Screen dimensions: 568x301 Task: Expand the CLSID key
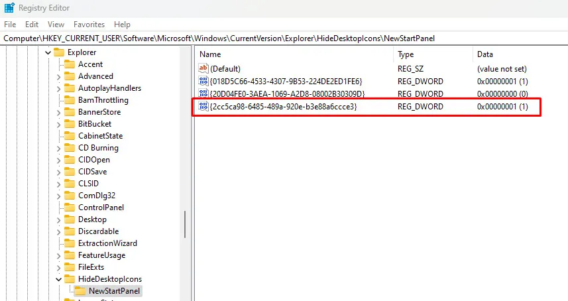tap(59, 184)
